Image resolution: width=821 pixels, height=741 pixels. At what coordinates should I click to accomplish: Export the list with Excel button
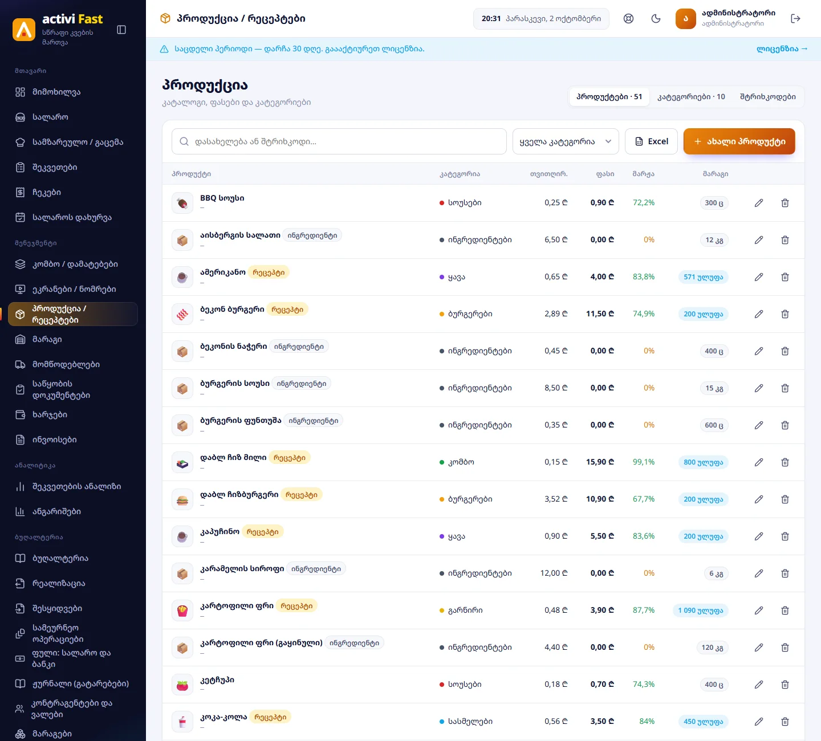pos(651,141)
